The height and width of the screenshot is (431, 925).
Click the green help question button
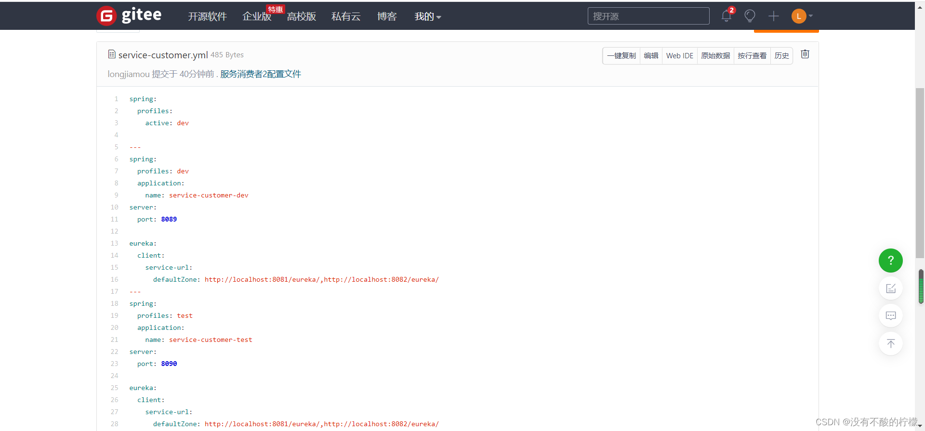tap(891, 261)
